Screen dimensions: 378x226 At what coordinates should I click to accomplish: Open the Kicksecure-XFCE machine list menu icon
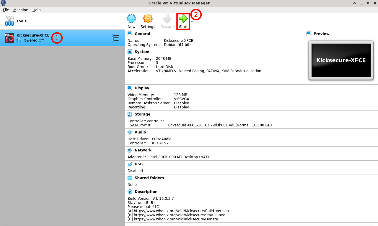tap(115, 38)
